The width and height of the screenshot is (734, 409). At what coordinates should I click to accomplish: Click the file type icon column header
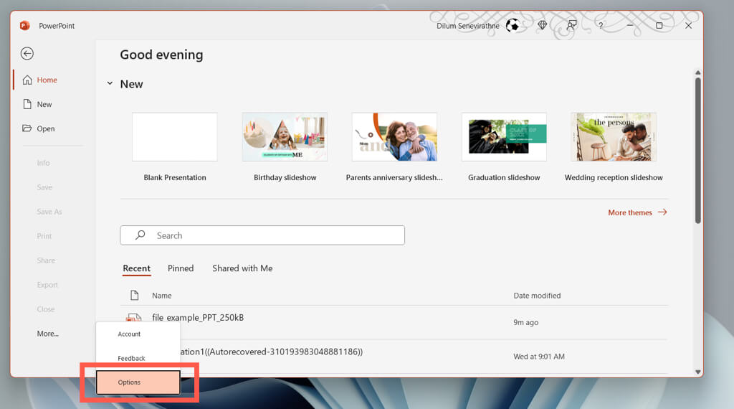tap(134, 295)
